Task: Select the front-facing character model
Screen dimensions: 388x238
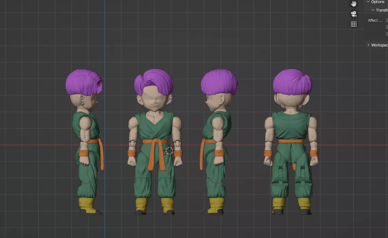Action: [155, 142]
